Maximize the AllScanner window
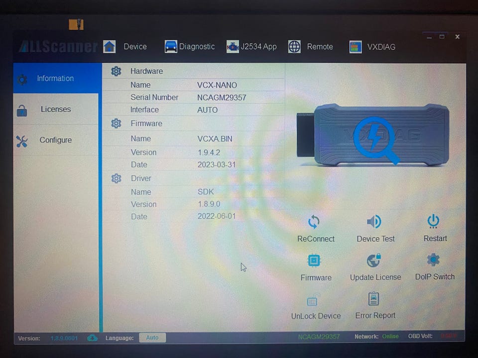This screenshot has height=358, width=478. tap(442, 37)
